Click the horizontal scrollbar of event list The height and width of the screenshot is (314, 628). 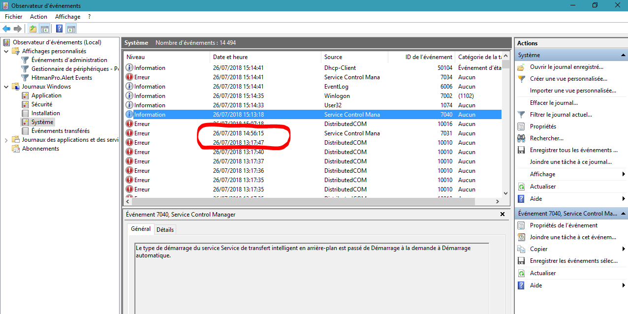(313, 201)
